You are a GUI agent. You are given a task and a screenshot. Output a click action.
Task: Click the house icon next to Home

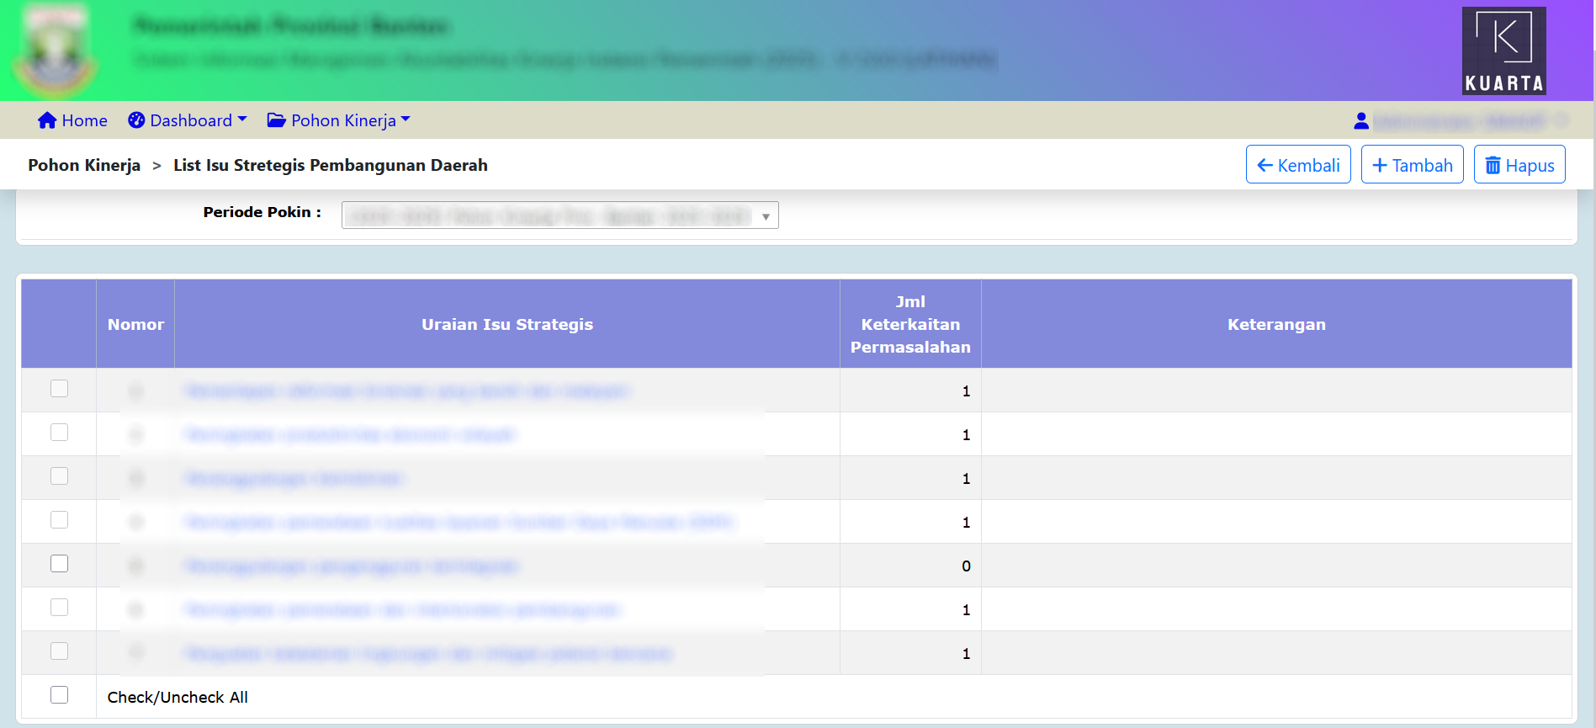point(47,120)
